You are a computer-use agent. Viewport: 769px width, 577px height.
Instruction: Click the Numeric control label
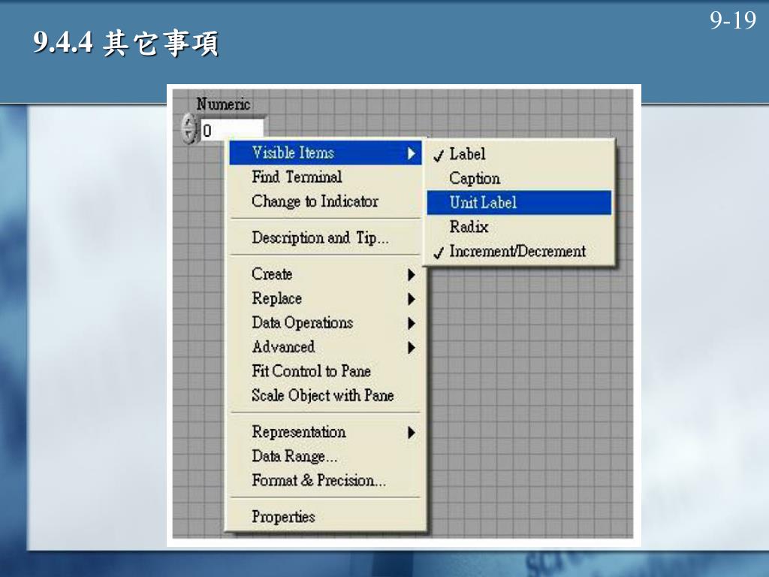[x=223, y=104]
